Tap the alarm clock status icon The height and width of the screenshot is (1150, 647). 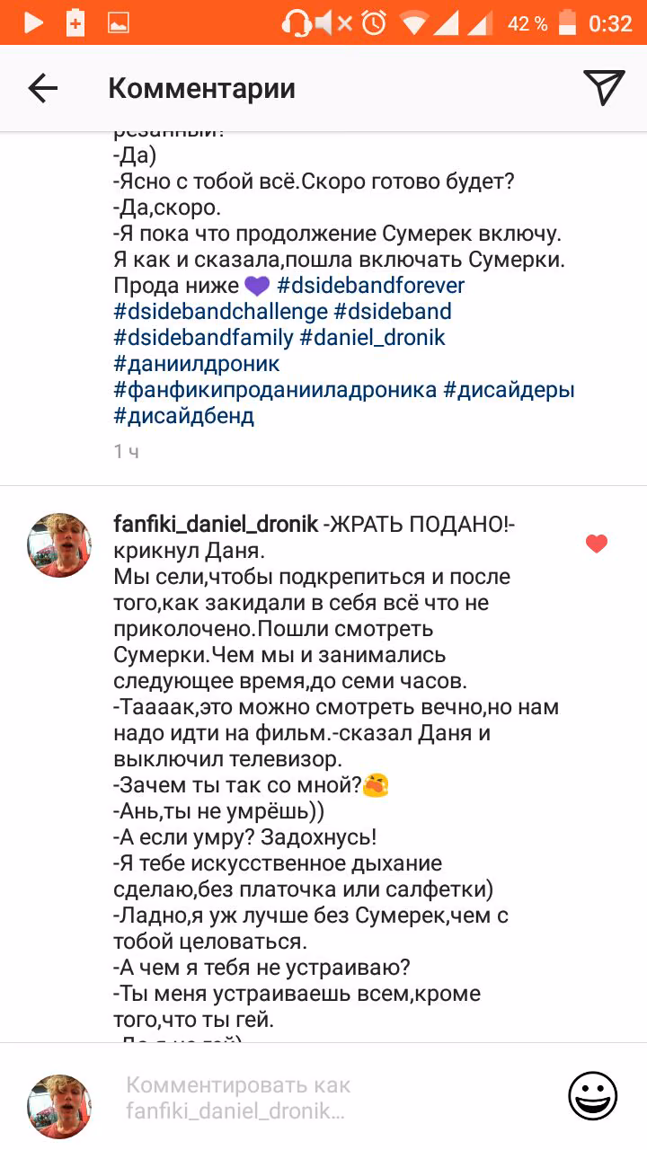(x=373, y=23)
